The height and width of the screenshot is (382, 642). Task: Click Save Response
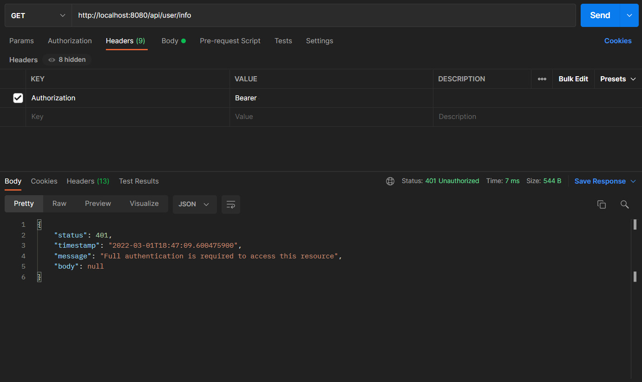pyautogui.click(x=600, y=181)
